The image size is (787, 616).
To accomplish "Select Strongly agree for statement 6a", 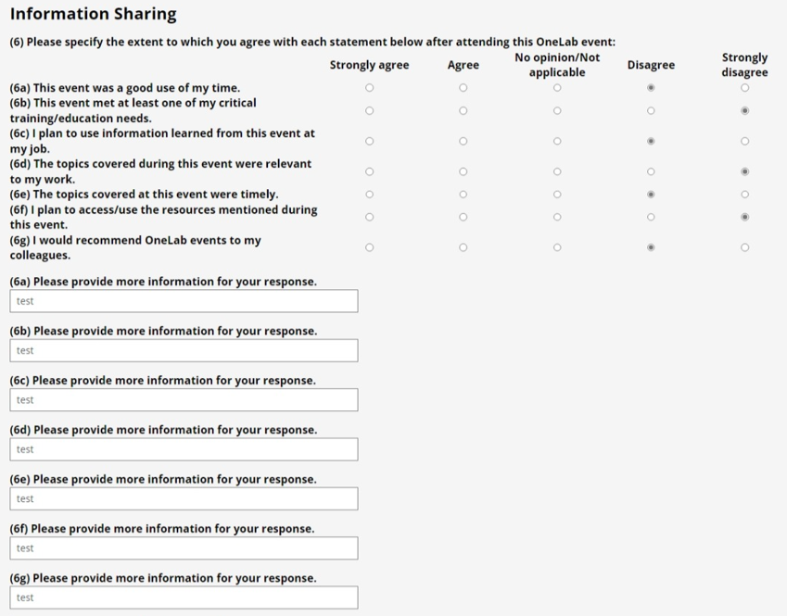I will [370, 88].
